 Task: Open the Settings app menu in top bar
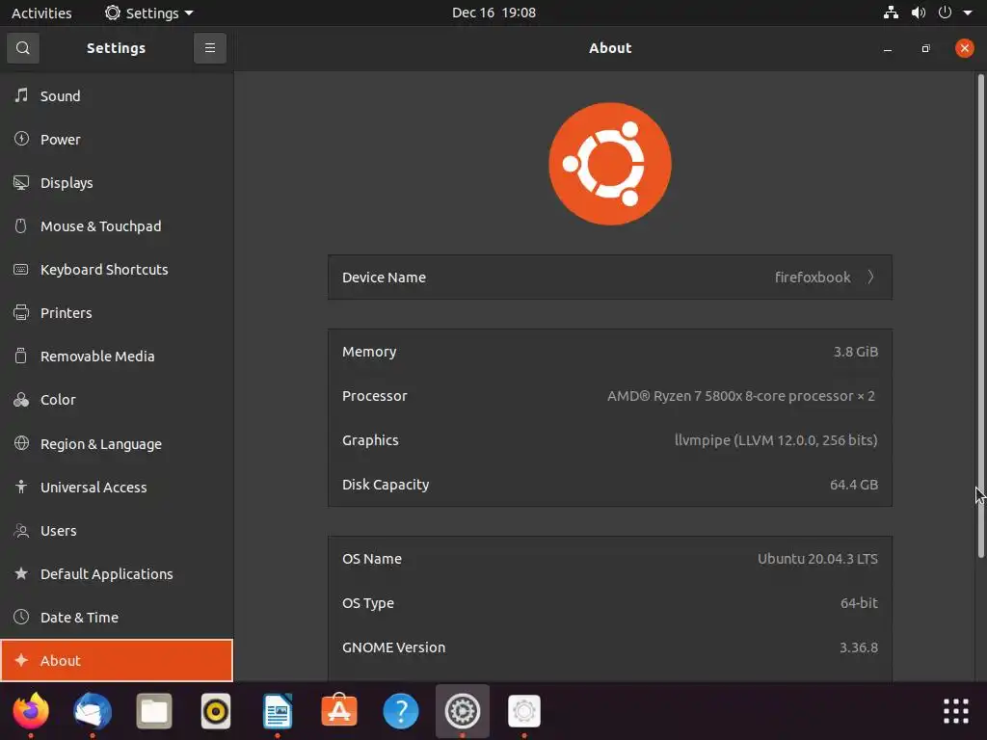pos(149,13)
